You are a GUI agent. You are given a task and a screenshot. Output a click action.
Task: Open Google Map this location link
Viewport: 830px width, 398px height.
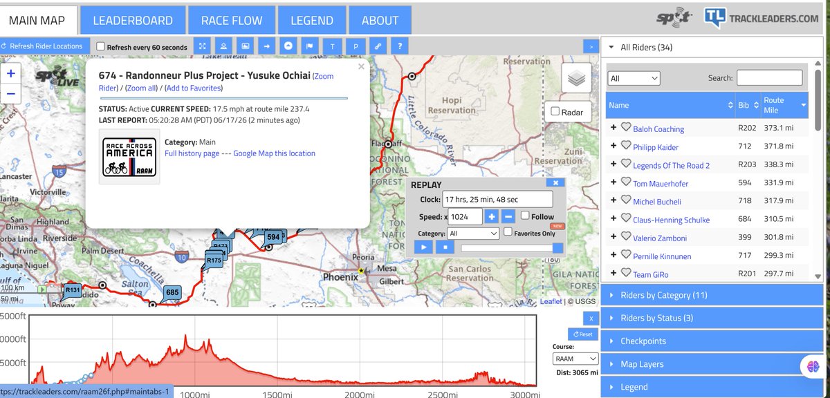pyautogui.click(x=274, y=153)
